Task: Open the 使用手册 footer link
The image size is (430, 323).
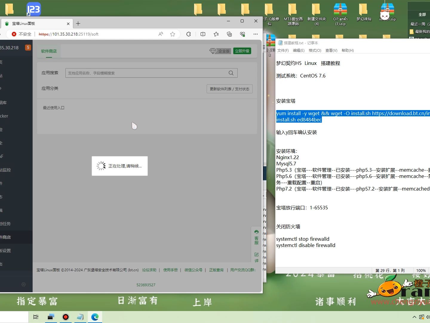Action: click(171, 270)
